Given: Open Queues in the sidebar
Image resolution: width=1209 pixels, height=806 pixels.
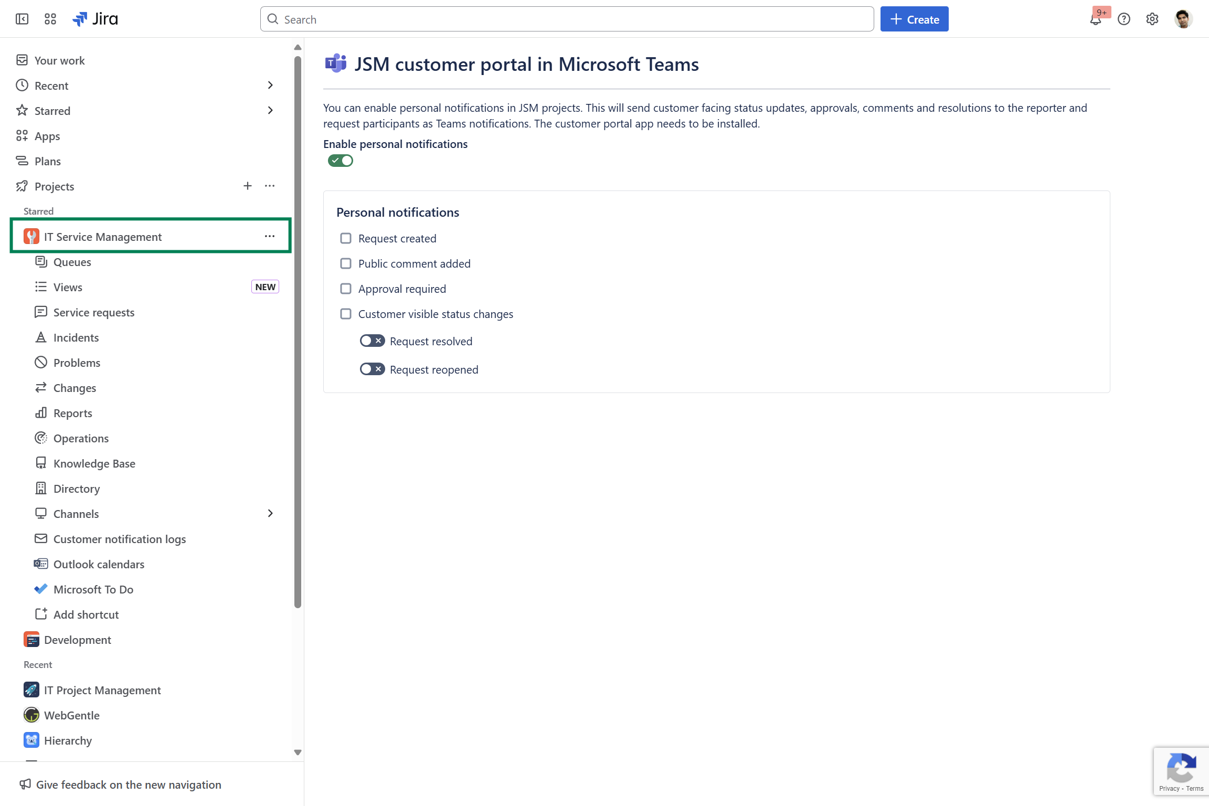Looking at the screenshot, I should coord(72,262).
